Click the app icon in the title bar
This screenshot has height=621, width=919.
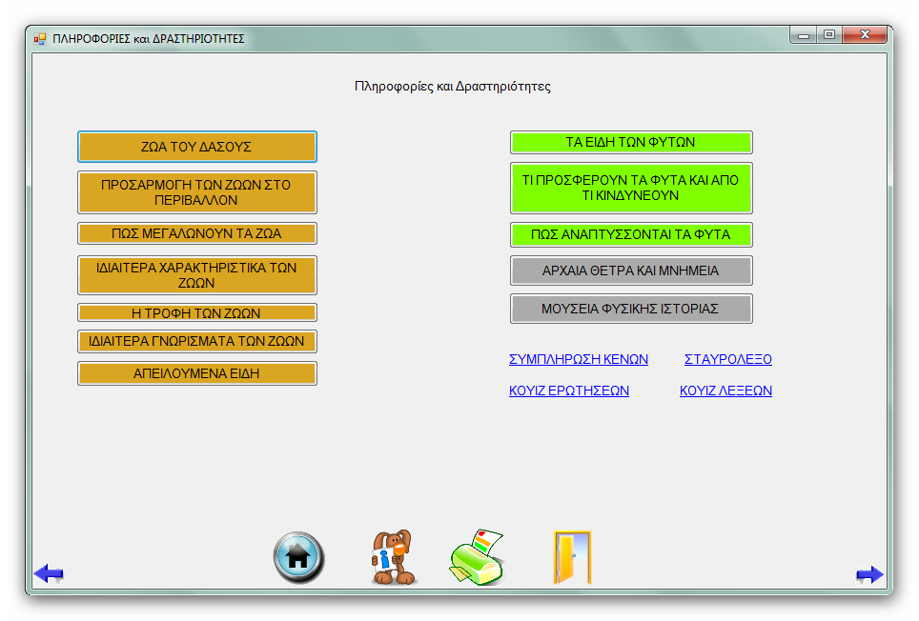[x=40, y=39]
